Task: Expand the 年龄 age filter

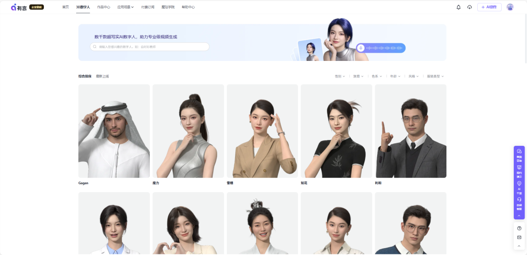Action: point(395,76)
